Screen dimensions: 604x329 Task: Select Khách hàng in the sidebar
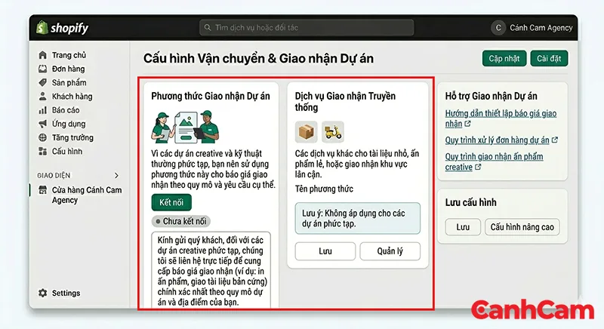pyautogui.click(x=72, y=96)
